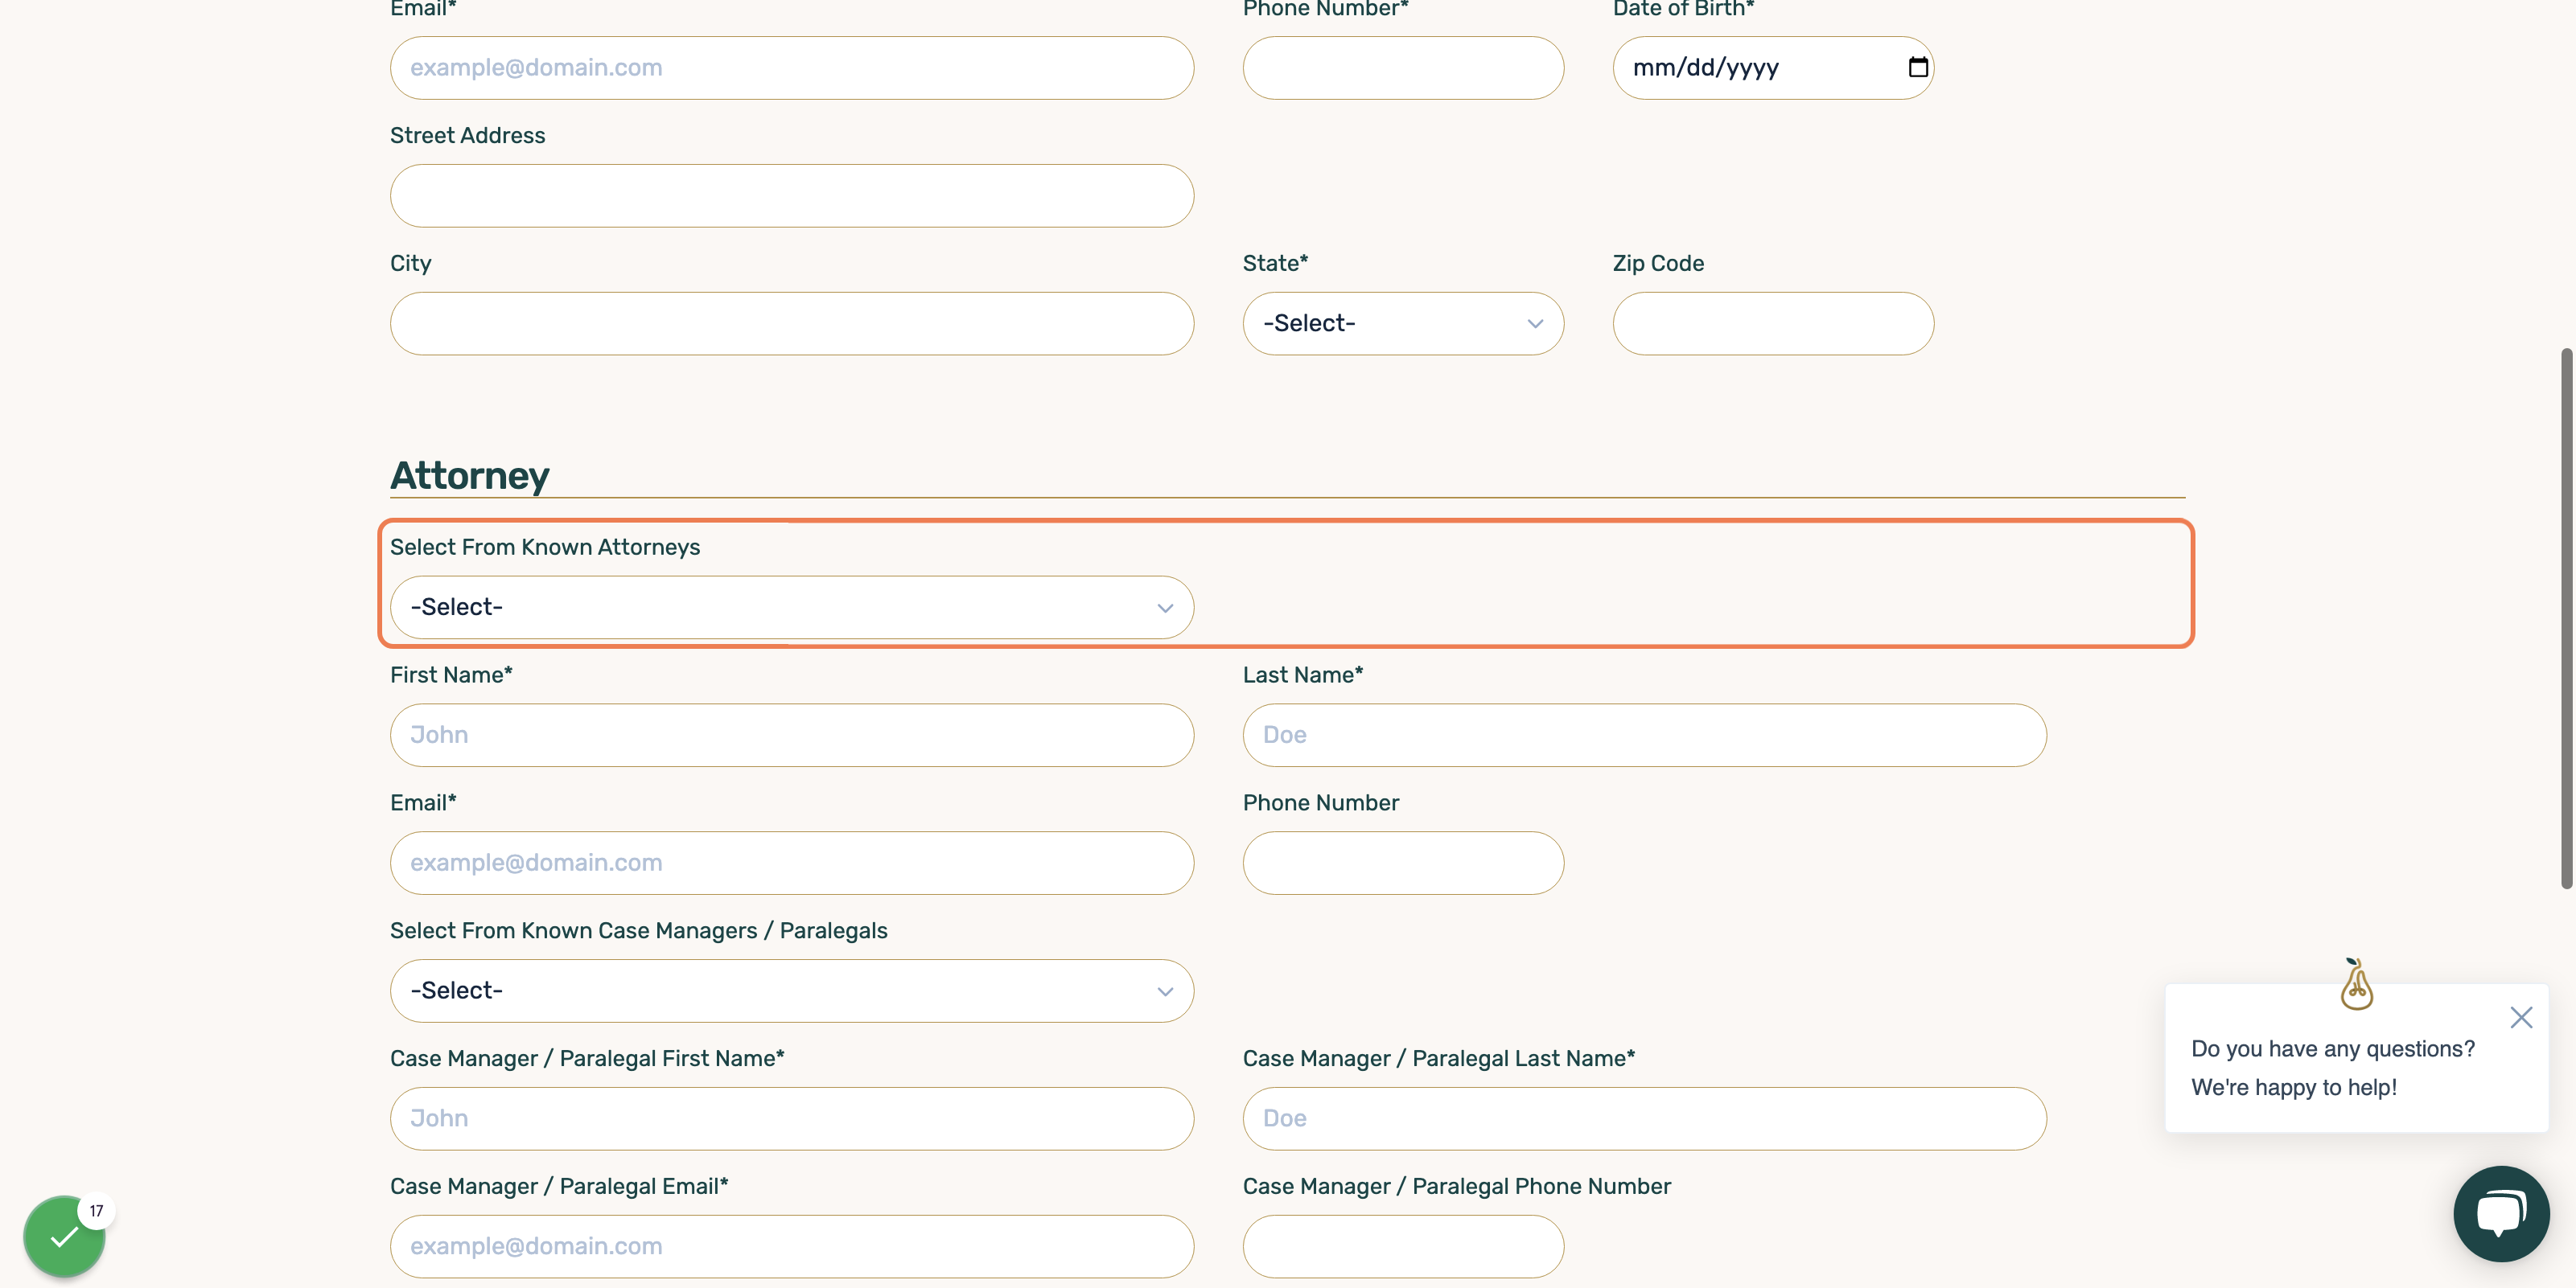The width and height of the screenshot is (2576, 1288).
Task: Click the 'Attorney' section heading
Action: point(469,476)
